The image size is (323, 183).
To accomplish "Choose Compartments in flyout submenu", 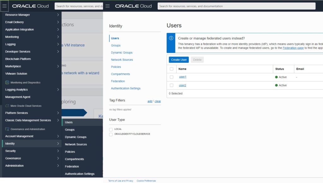I will pyautogui.click(x=74, y=159).
